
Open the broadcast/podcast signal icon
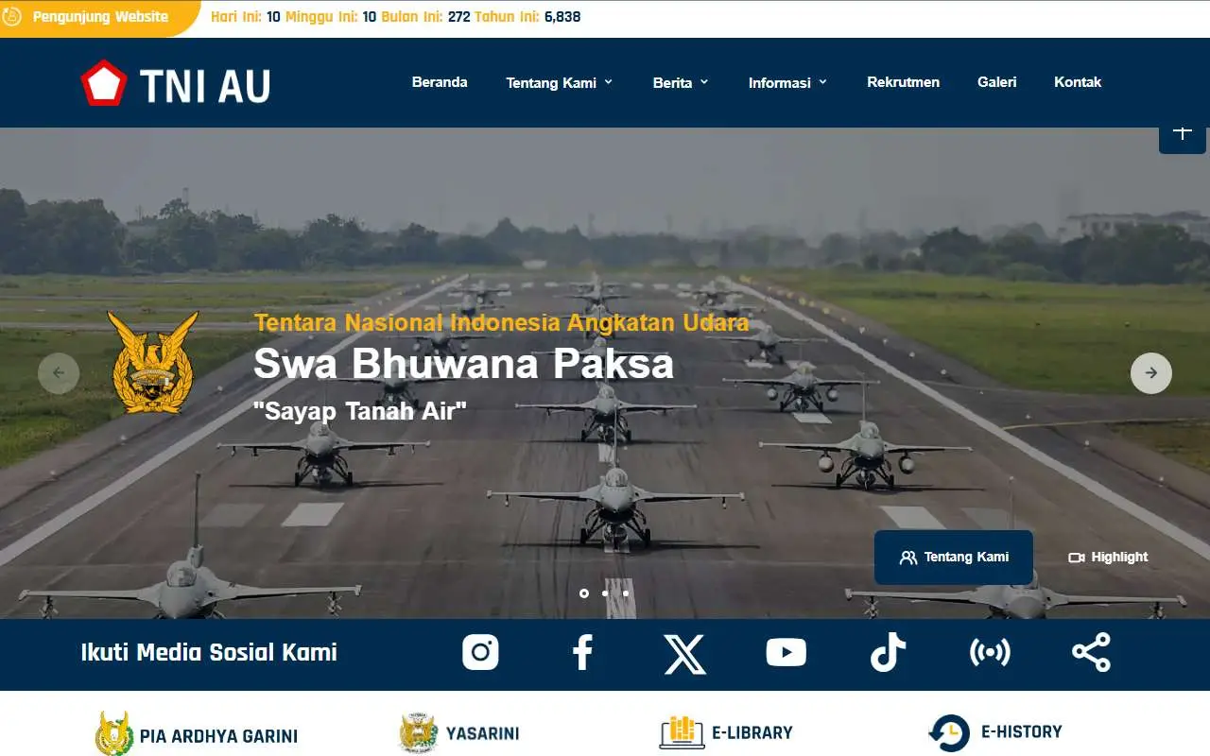[990, 652]
